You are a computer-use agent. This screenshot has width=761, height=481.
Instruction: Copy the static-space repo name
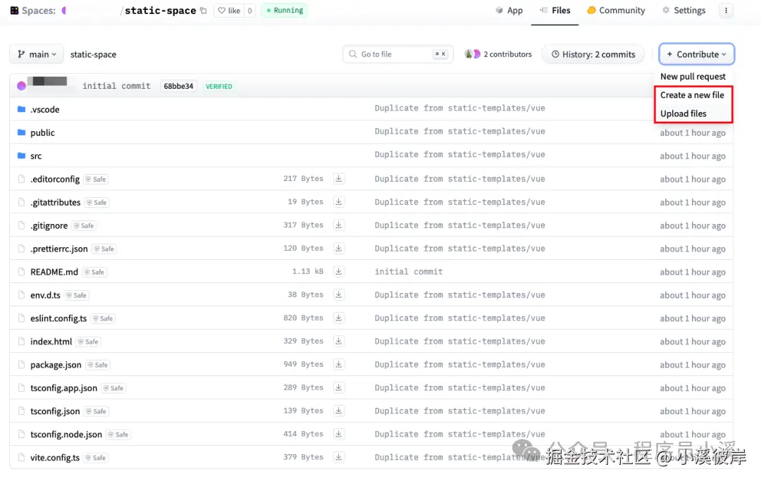tap(204, 10)
